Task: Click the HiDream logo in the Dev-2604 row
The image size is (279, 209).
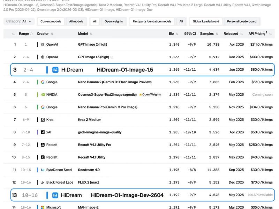Action: [55, 195]
